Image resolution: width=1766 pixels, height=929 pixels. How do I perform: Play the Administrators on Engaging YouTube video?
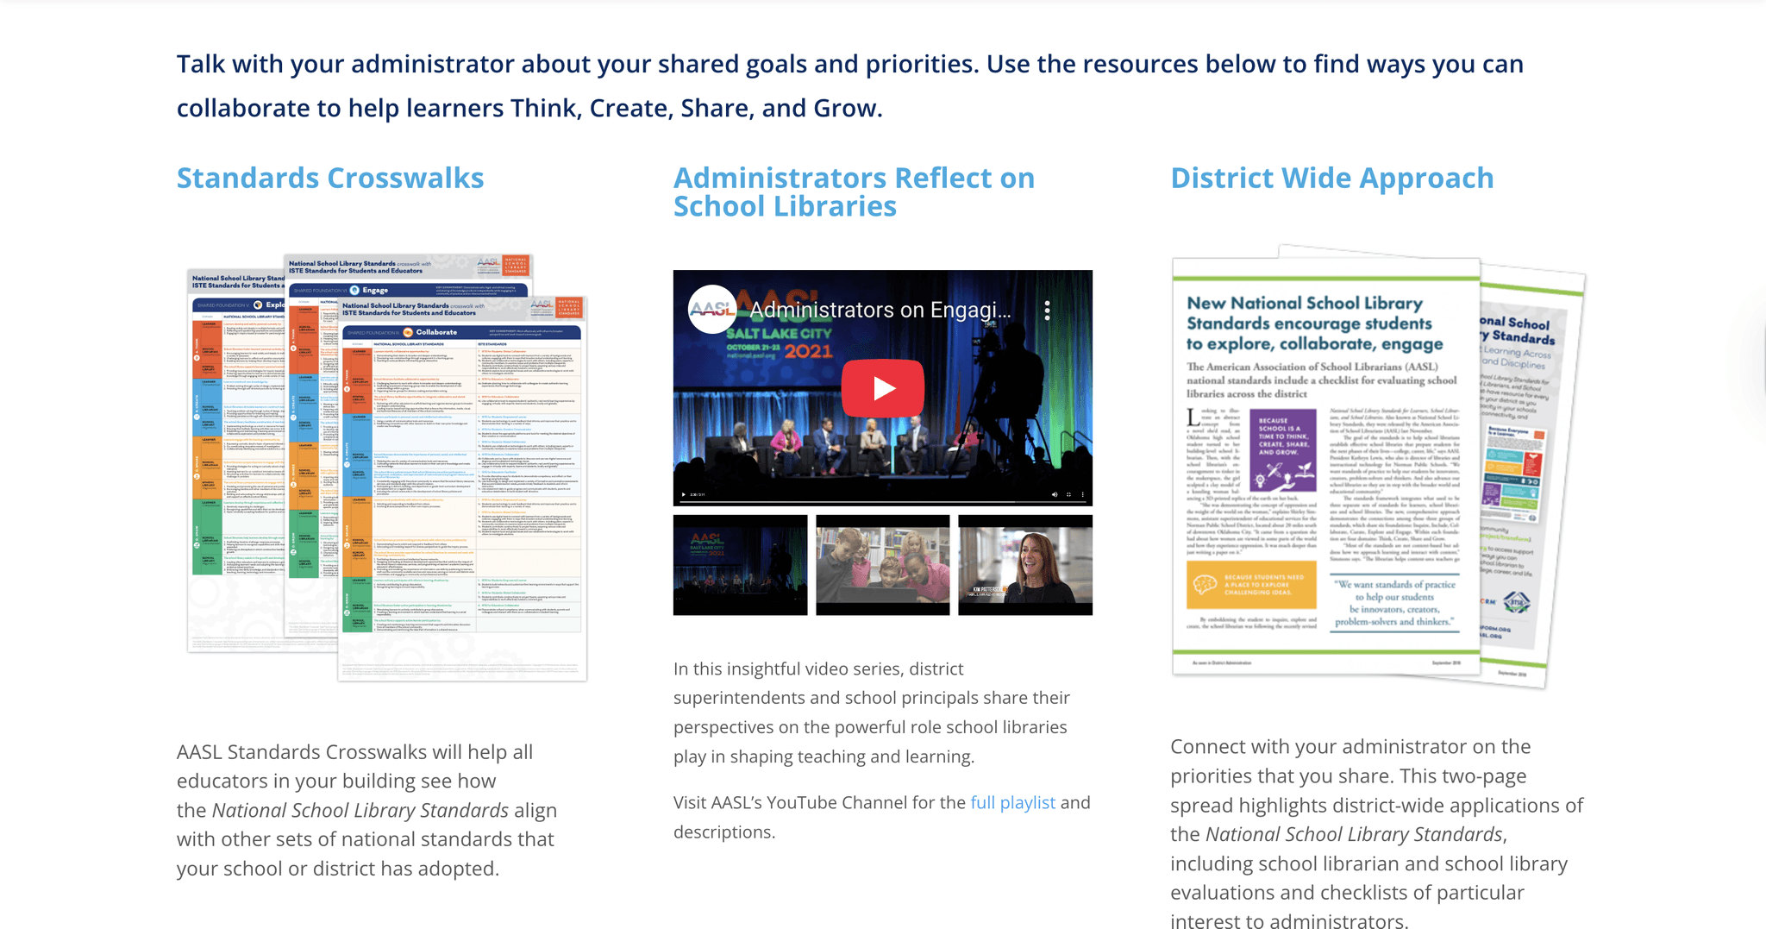[x=882, y=388]
